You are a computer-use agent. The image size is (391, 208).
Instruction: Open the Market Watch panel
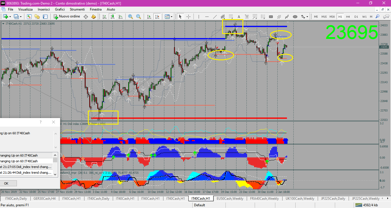[29, 17]
